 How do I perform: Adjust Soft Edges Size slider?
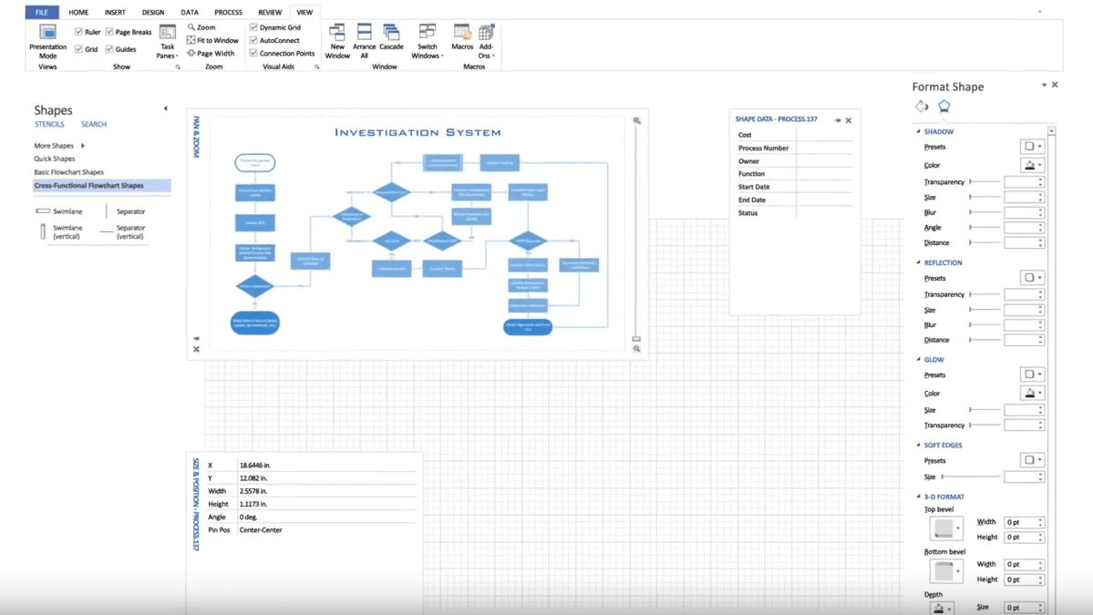[970, 477]
